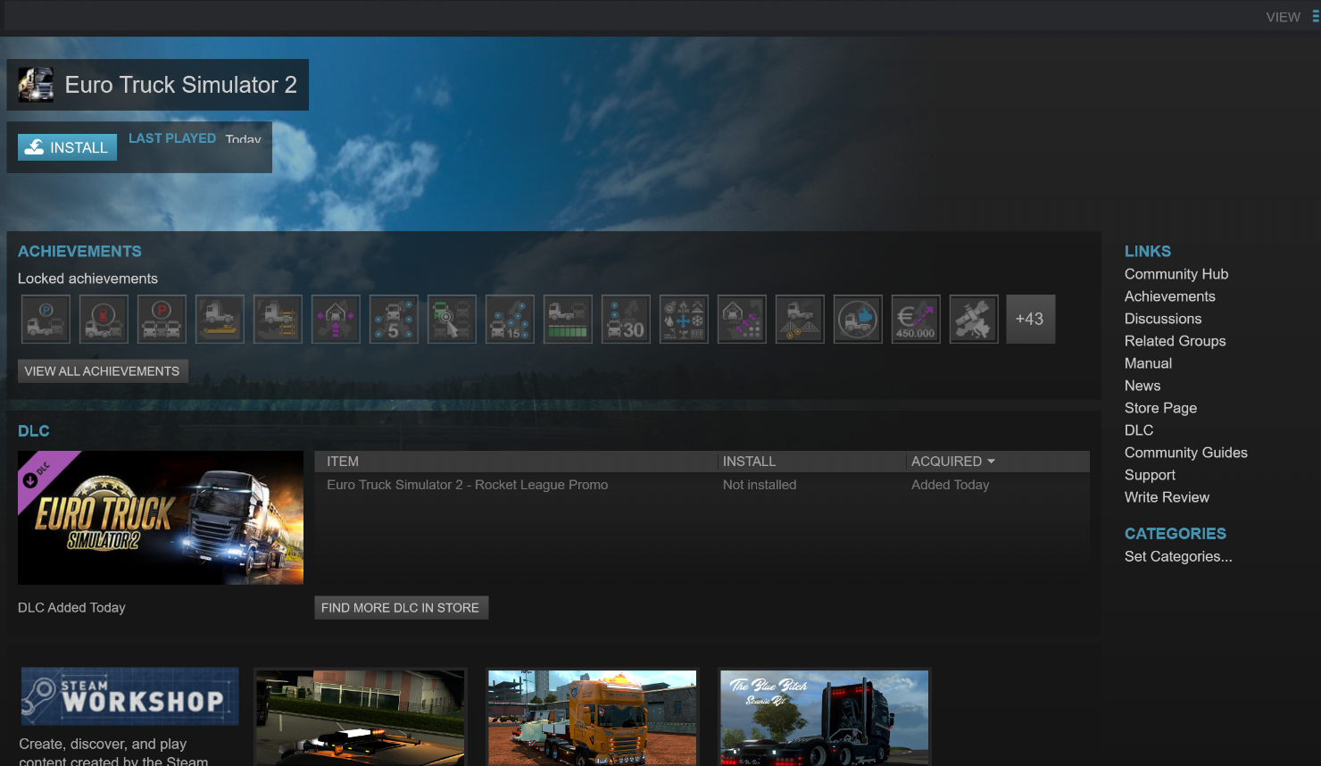The width and height of the screenshot is (1321, 766).
Task: Sort DLC by the Acquired column arrow
Action: [x=991, y=462]
